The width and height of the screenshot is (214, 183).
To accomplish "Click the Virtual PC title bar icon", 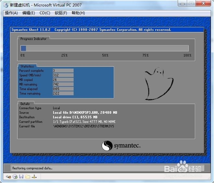I will pos(6,5).
